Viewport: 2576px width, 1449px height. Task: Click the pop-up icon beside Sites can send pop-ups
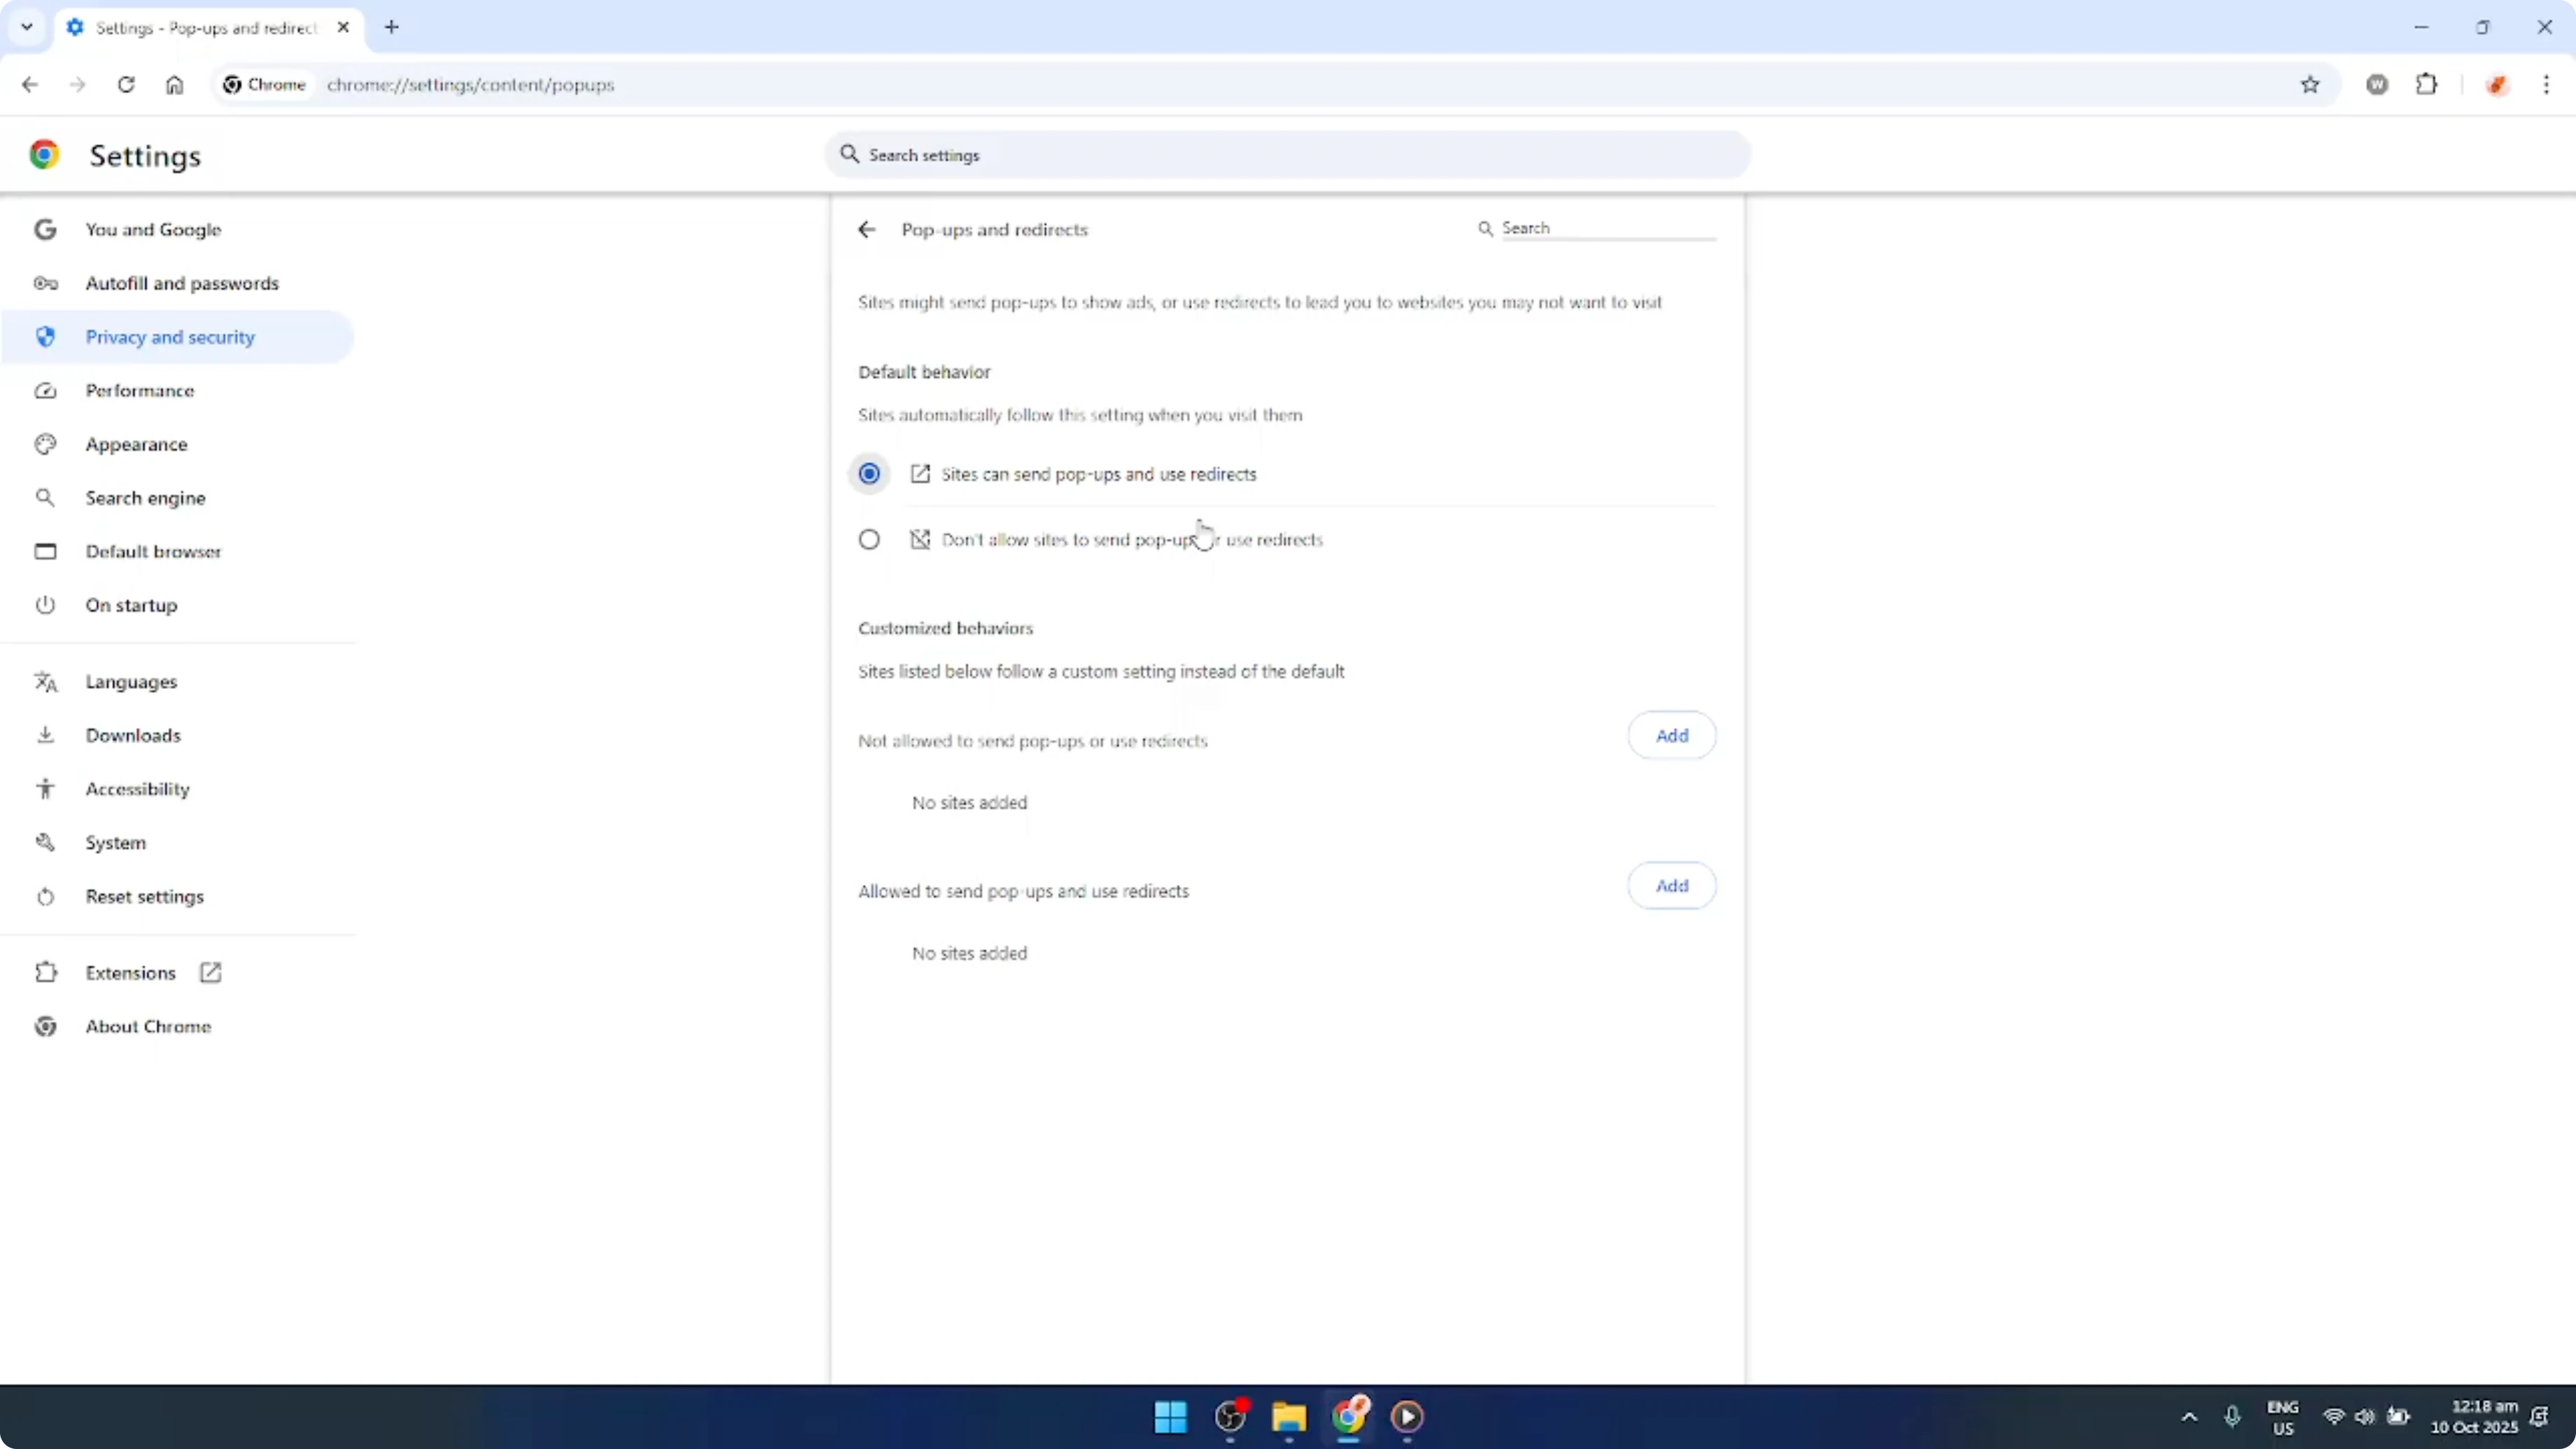pyautogui.click(x=920, y=474)
